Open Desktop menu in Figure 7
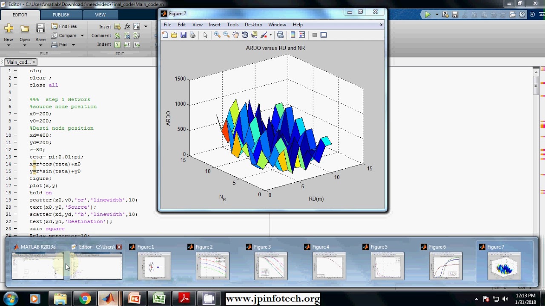Screen dimensions: 545x306 [253, 25]
